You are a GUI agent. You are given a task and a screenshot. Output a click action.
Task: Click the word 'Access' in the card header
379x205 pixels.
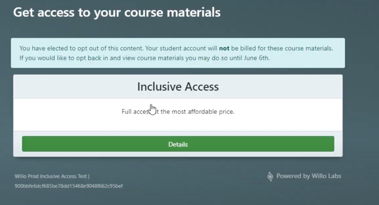(x=202, y=87)
